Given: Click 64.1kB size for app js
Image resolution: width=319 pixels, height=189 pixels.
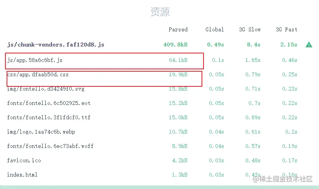Looking at the screenshot, I should coord(178,60).
